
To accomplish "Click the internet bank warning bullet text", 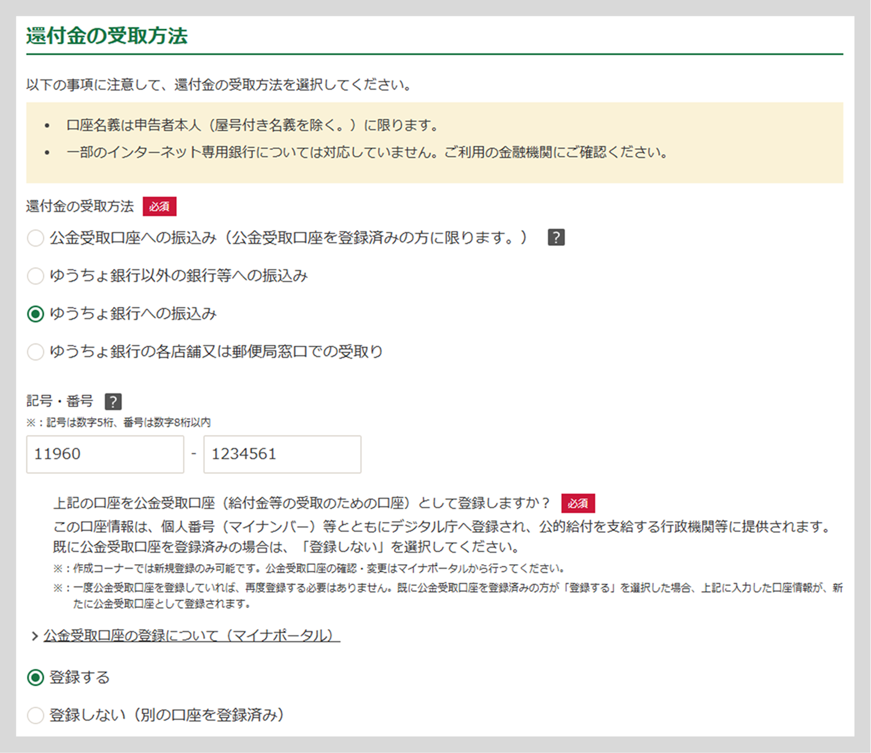I will [366, 152].
